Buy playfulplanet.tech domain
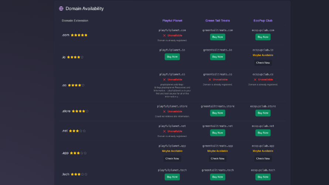The width and height of the screenshot is (329, 185). coord(172,177)
